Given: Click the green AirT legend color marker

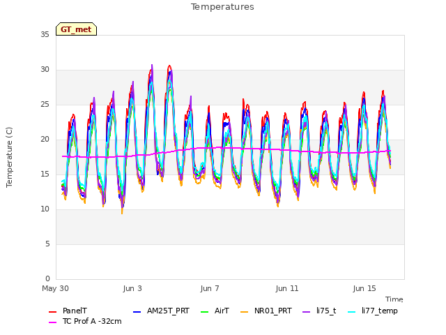Looking at the screenshot, I should [x=204, y=312].
